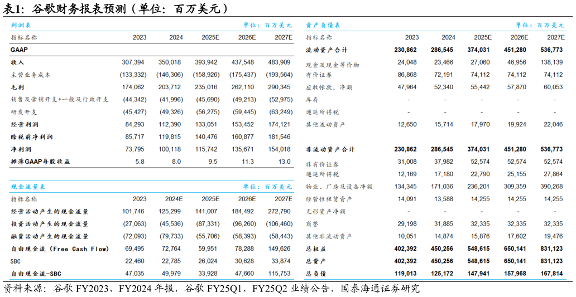Select the 现金流量表 section heading
Image resolution: width=576 pixels, height=297 pixels.
point(28,187)
